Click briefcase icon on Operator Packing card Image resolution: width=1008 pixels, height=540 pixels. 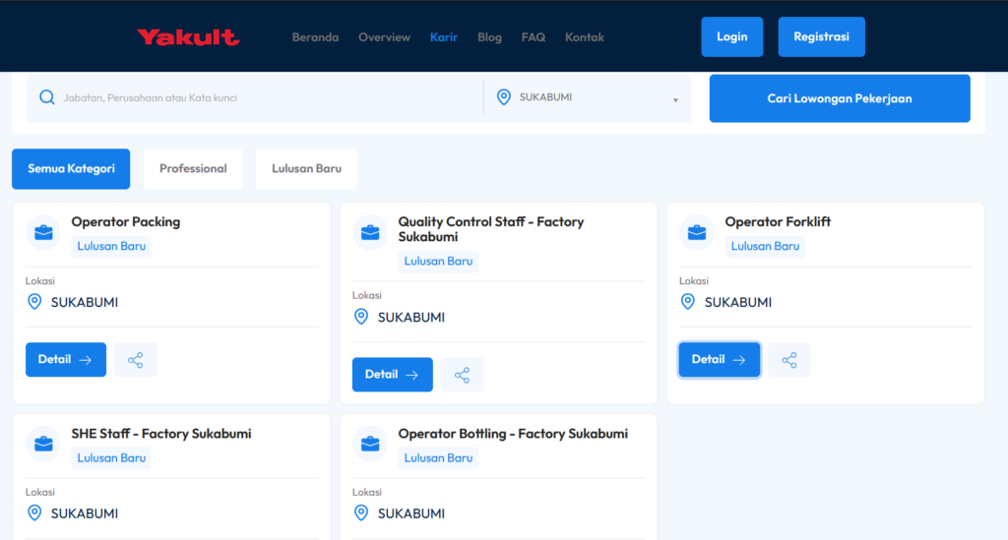(x=43, y=232)
